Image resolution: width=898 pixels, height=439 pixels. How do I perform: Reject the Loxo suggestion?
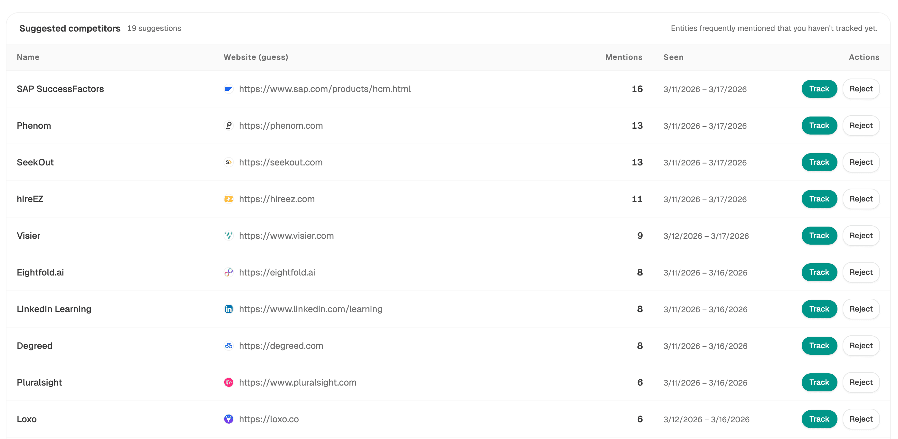coord(861,419)
